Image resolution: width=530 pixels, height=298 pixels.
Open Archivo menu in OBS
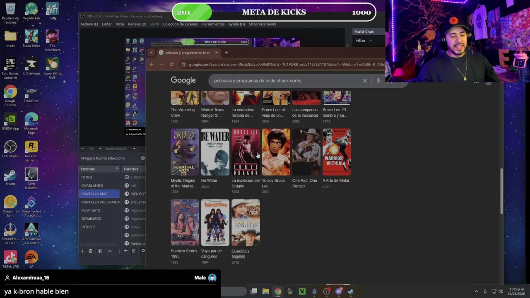pos(89,24)
